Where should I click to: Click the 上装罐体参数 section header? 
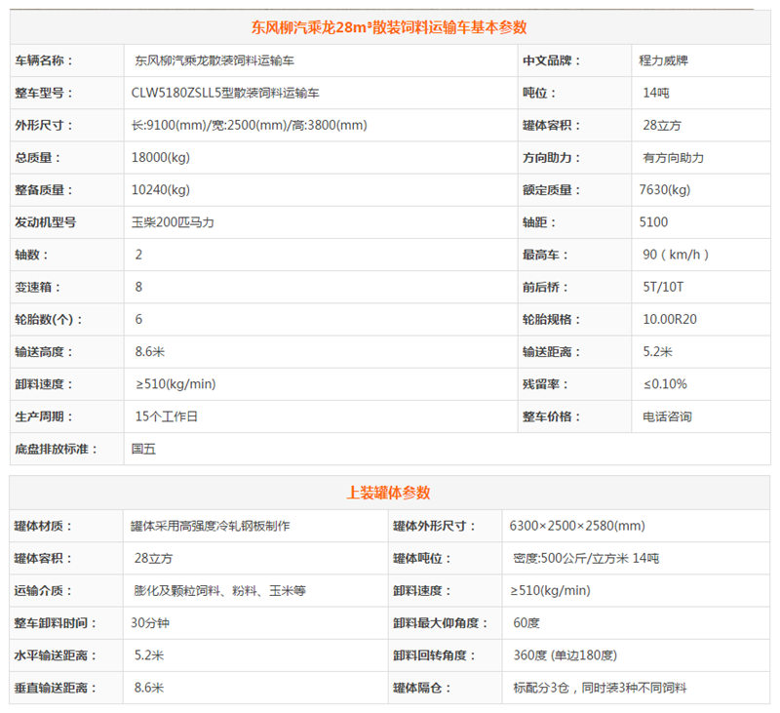coord(390,493)
